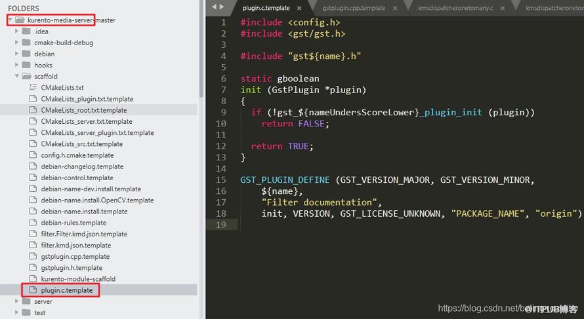This screenshot has width=584, height=319.
Task: Open the kurento-module-scaffold file
Action: pyautogui.click(x=78, y=279)
